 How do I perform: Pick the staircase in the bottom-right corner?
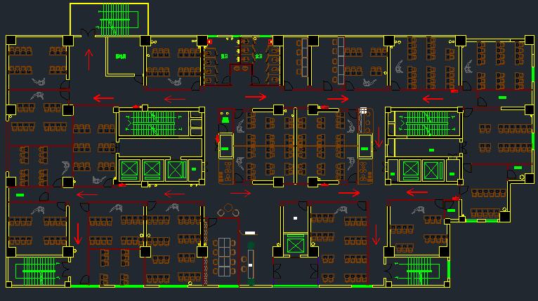419,268
